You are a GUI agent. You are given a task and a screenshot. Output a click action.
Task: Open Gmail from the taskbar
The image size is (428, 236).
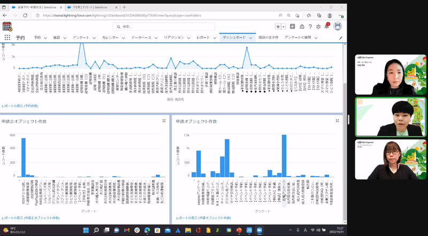(x=127, y=230)
